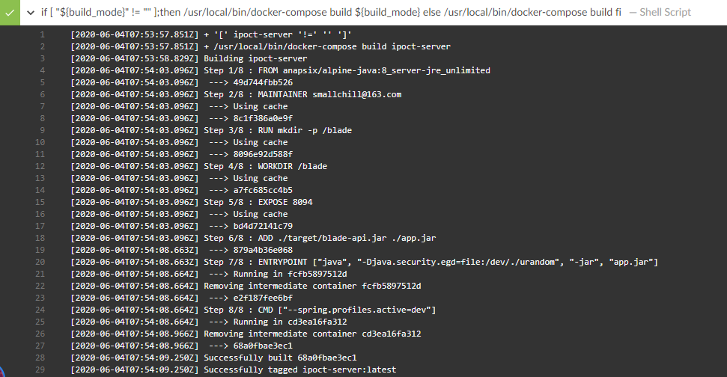Select line number 9 in the log
The height and width of the screenshot is (377, 727).
tap(42, 130)
